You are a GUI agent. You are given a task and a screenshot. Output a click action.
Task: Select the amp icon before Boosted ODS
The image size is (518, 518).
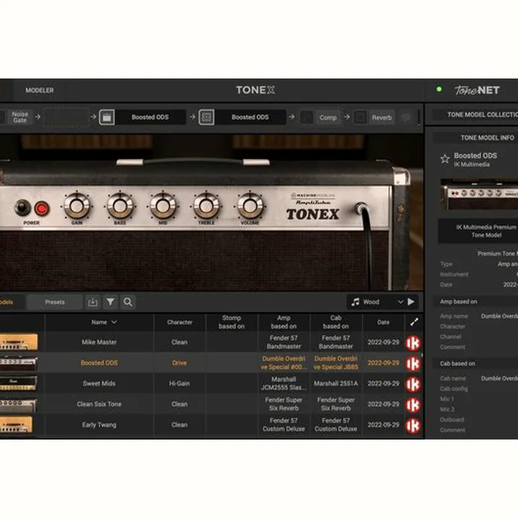pyautogui.click(x=107, y=117)
